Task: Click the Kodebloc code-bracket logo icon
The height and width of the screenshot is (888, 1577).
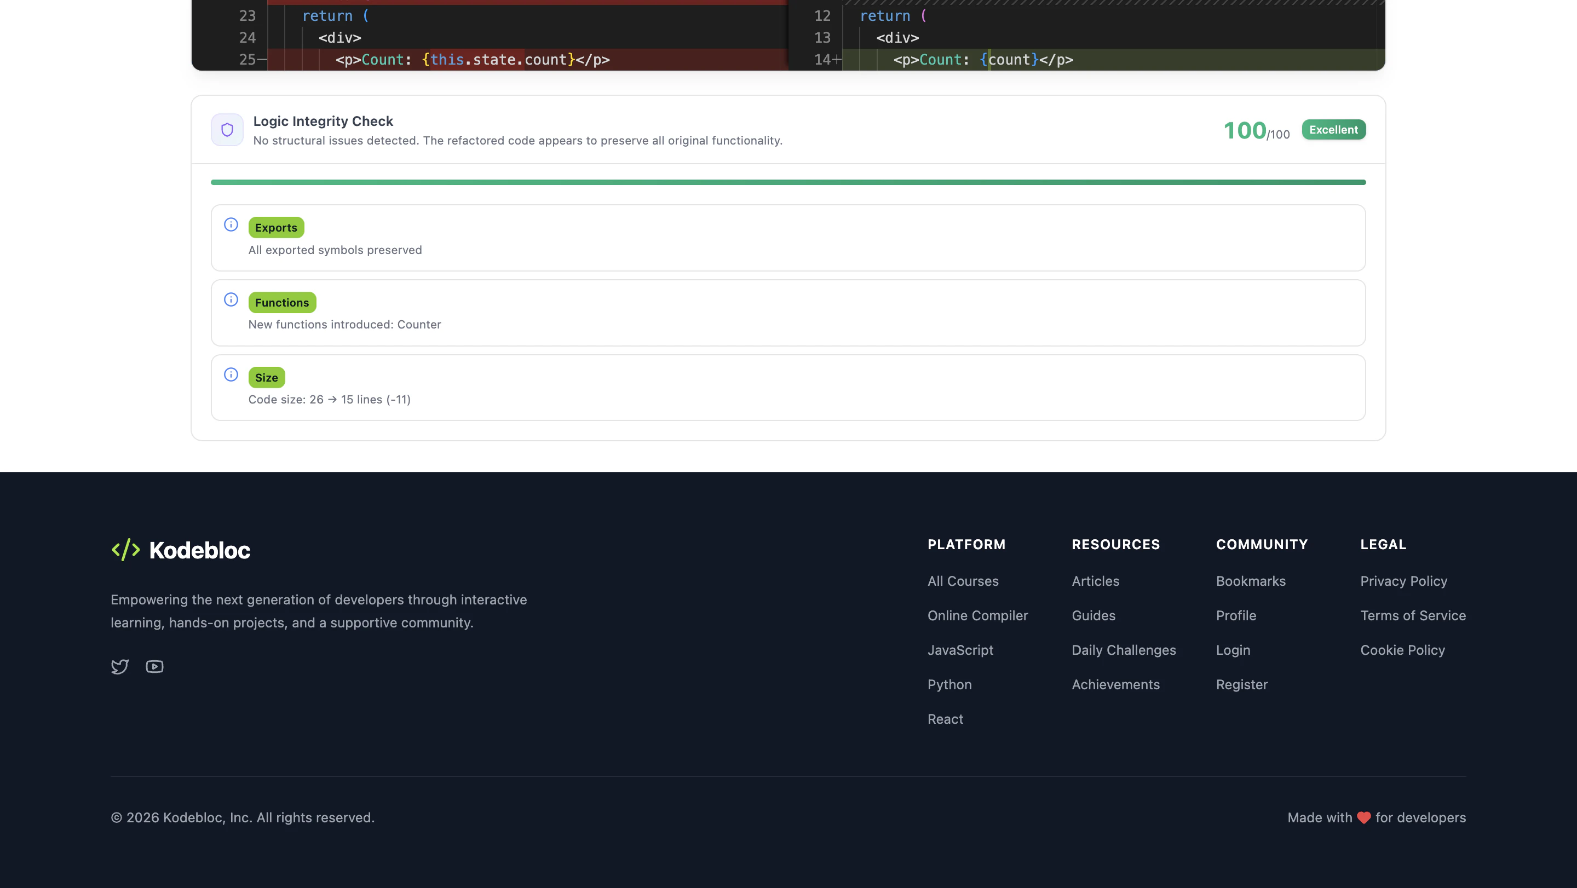Action: click(x=126, y=550)
